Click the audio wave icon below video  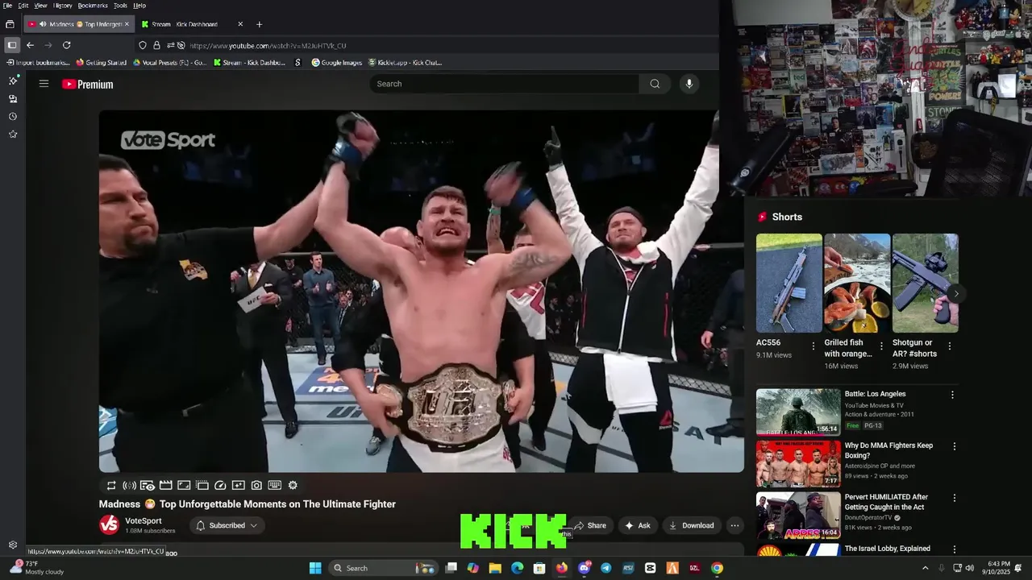coord(129,486)
